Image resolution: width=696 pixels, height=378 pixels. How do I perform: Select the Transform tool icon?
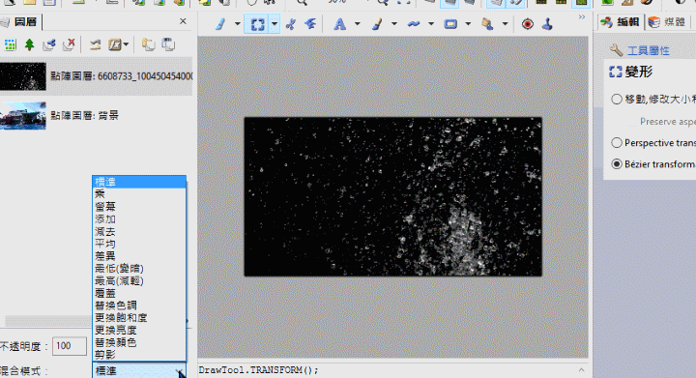(x=257, y=24)
